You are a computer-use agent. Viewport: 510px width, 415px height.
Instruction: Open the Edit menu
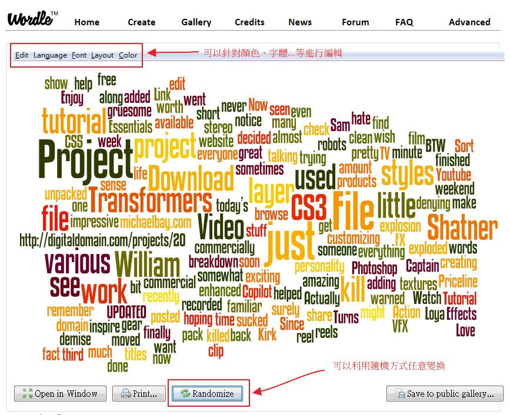click(22, 55)
